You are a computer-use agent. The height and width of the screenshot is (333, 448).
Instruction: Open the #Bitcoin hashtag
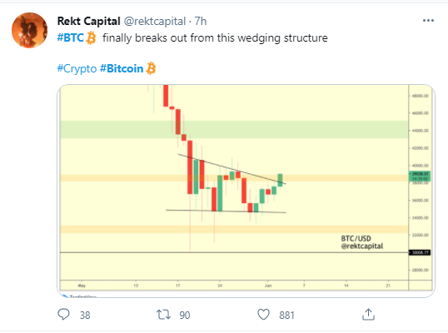pyautogui.click(x=122, y=68)
